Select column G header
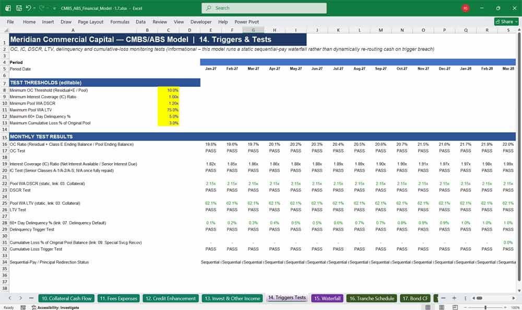522x310 pixels. pyautogui.click(x=253, y=30)
